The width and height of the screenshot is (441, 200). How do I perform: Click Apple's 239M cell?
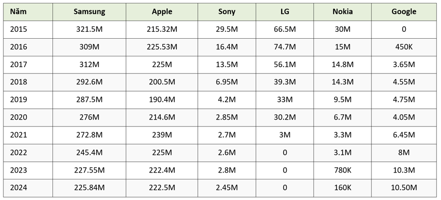click(x=162, y=135)
